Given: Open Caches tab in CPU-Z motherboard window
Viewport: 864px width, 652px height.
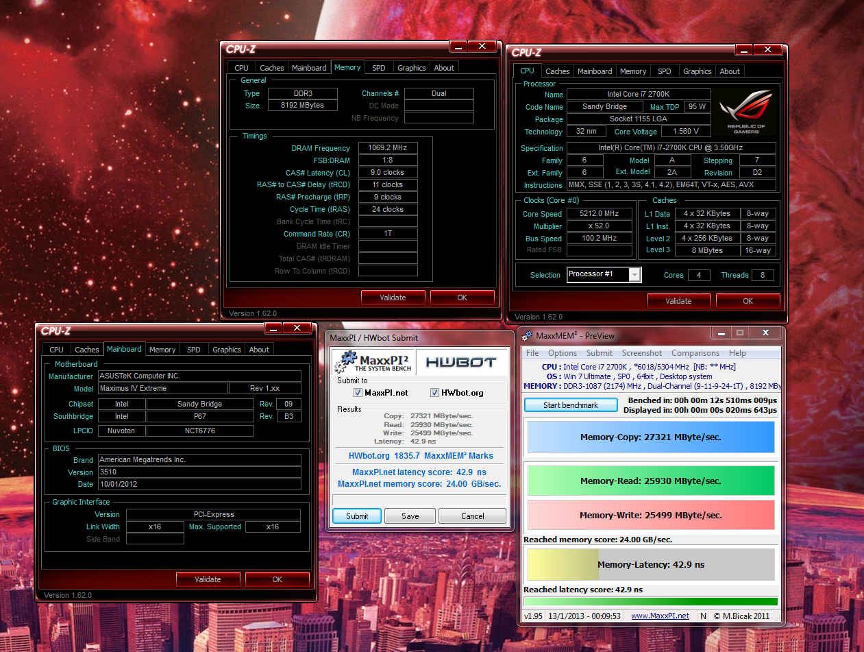Looking at the screenshot, I should click(x=87, y=350).
